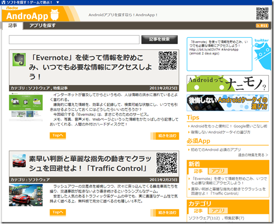Click 続きを読む under the Traffic Control article
The image size is (274, 224).
coord(165,213)
